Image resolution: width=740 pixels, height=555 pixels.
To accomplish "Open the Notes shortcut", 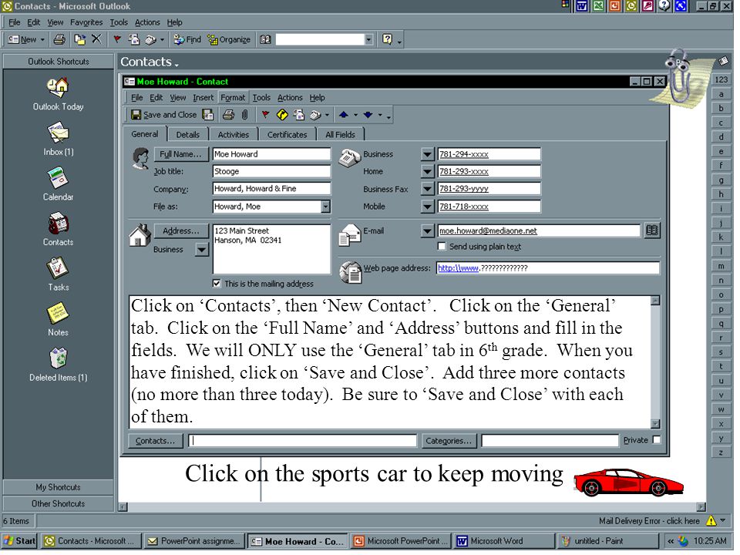I will 59,320.
